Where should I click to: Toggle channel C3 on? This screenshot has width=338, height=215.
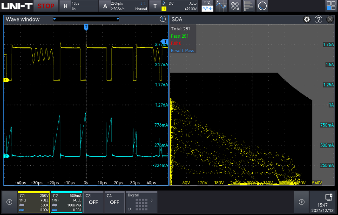click(x=93, y=202)
